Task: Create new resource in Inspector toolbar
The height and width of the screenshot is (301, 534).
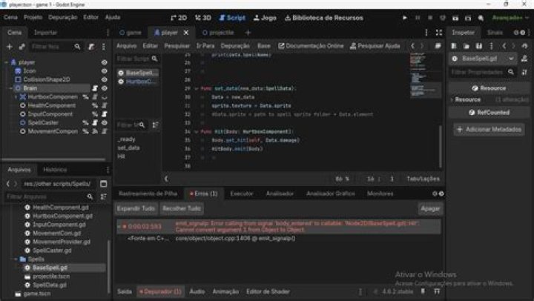Action: [454, 46]
